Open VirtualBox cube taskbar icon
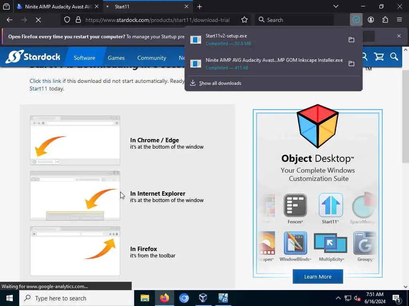This screenshot has width=409, height=306. click(x=203, y=298)
